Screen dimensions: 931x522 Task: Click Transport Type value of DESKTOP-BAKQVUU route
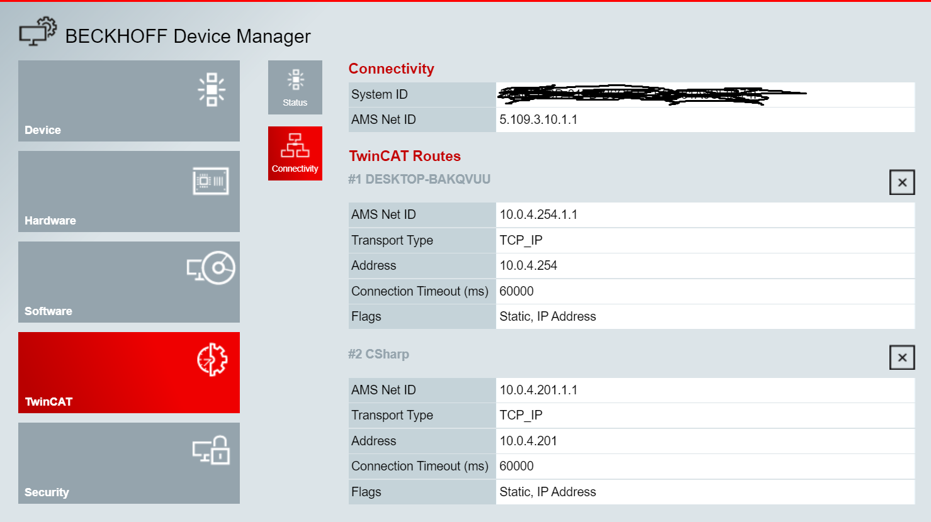coord(521,240)
